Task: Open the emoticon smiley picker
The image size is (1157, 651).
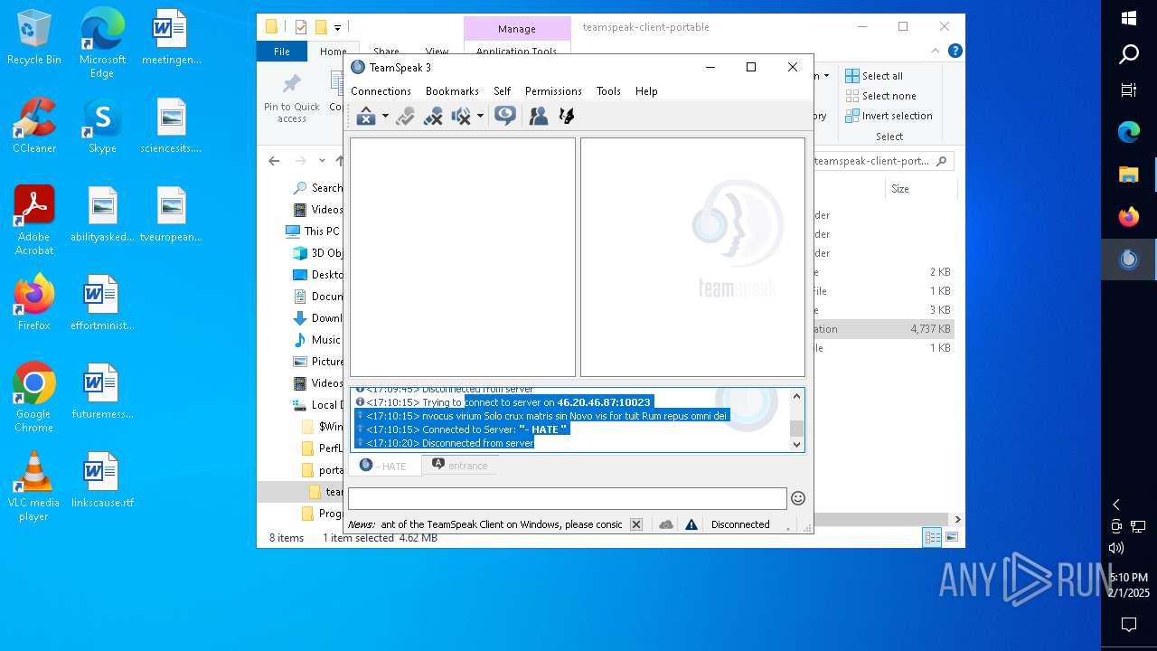Action: pyautogui.click(x=798, y=498)
